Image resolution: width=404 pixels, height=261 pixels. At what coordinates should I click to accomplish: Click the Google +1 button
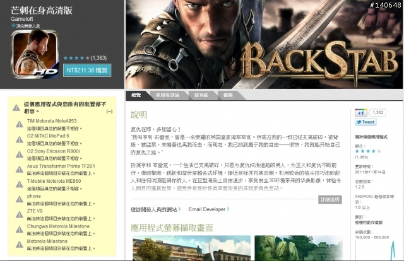coord(361,113)
